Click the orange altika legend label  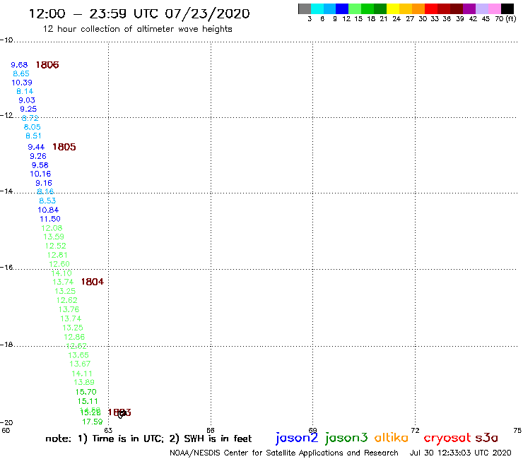[x=392, y=437]
